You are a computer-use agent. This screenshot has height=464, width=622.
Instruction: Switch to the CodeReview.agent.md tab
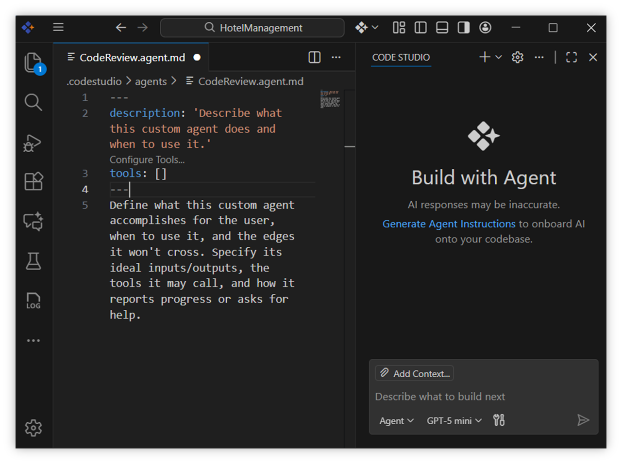[x=132, y=57]
